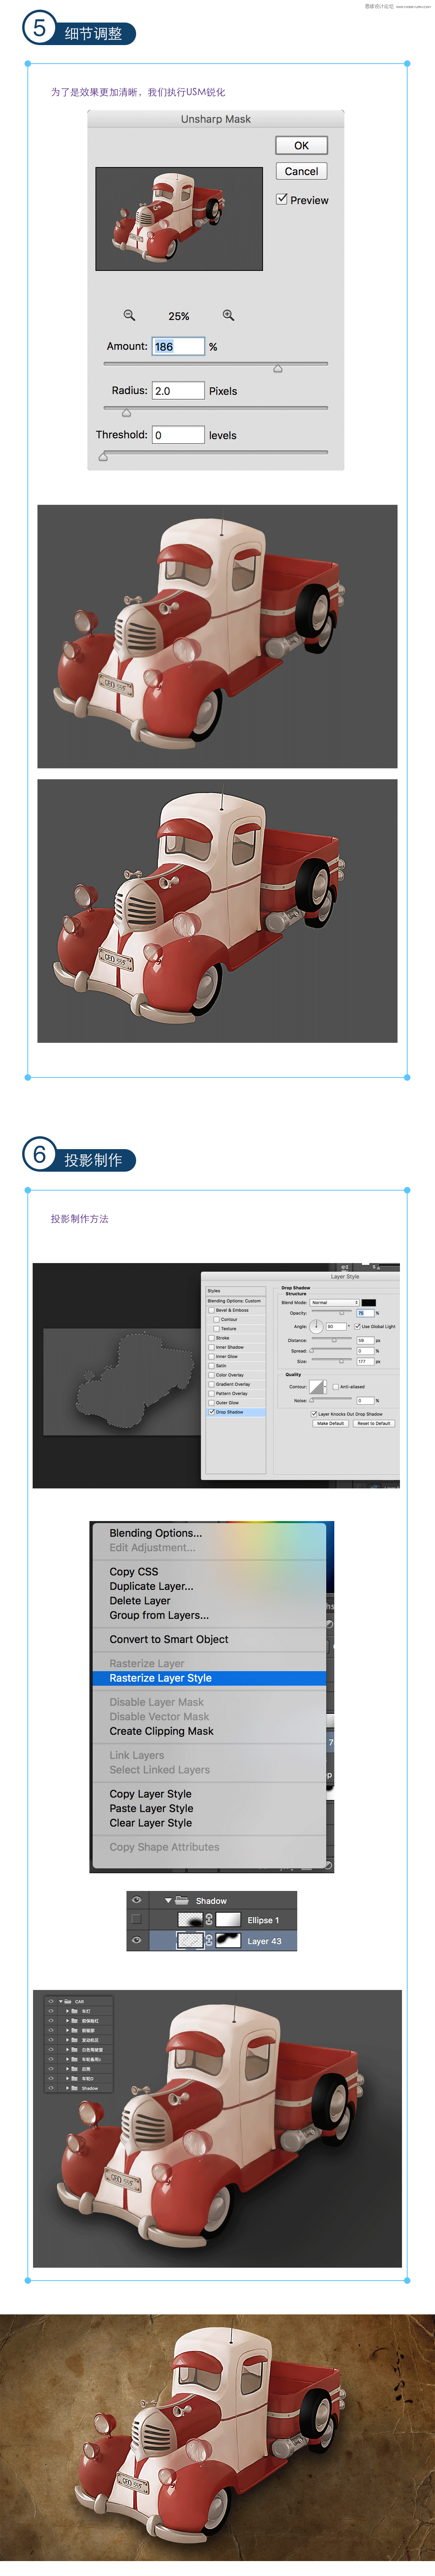
Task: Zoom out the Unsharp Mask preview
Action: (x=129, y=315)
